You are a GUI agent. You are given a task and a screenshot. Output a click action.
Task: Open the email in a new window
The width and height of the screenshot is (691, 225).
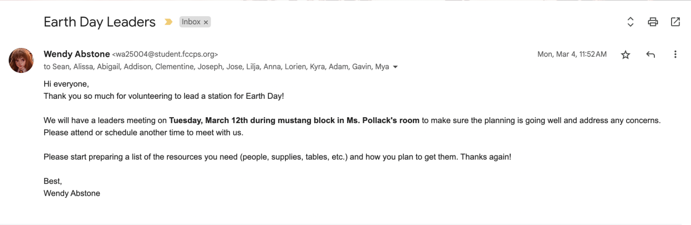pos(675,22)
